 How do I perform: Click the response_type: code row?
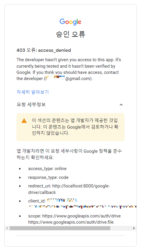[x=48, y=177]
